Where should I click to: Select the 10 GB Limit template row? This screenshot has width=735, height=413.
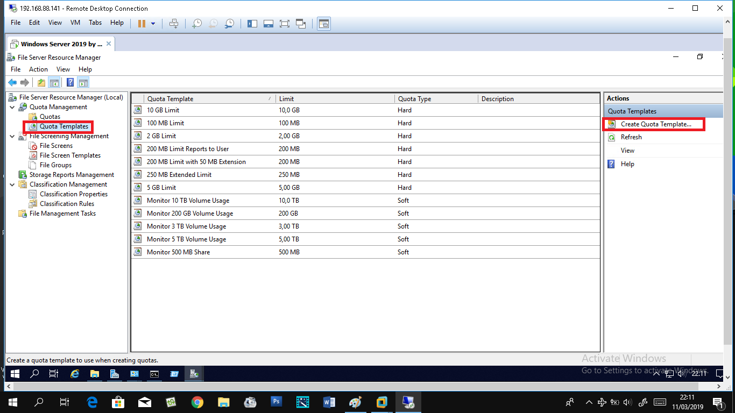pyautogui.click(x=365, y=110)
